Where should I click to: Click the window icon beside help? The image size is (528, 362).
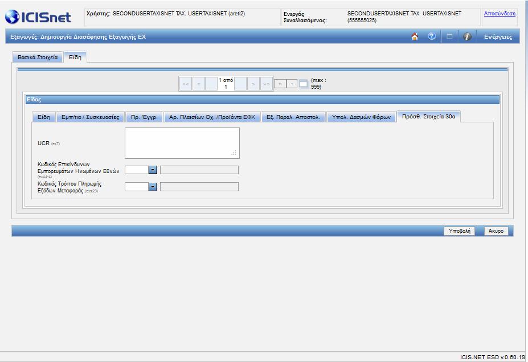(449, 36)
